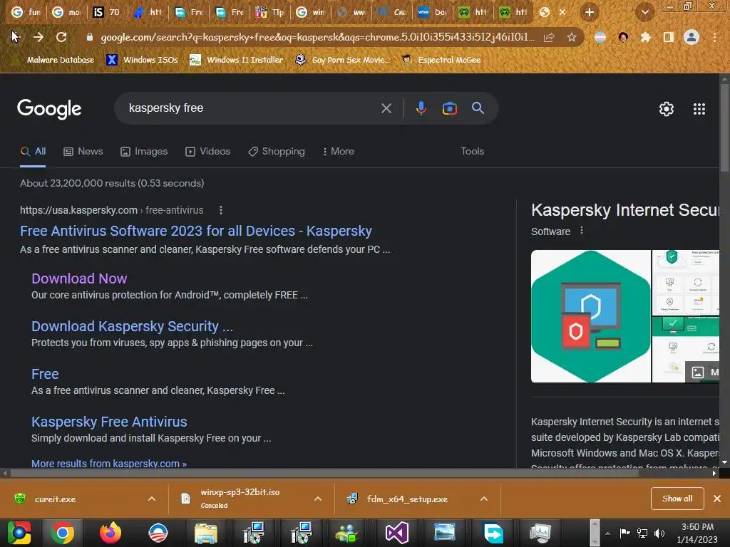This screenshot has height=547, width=730.
Task: Expand options for winxp-sp3-32bit.iso download
Action: tap(318, 499)
